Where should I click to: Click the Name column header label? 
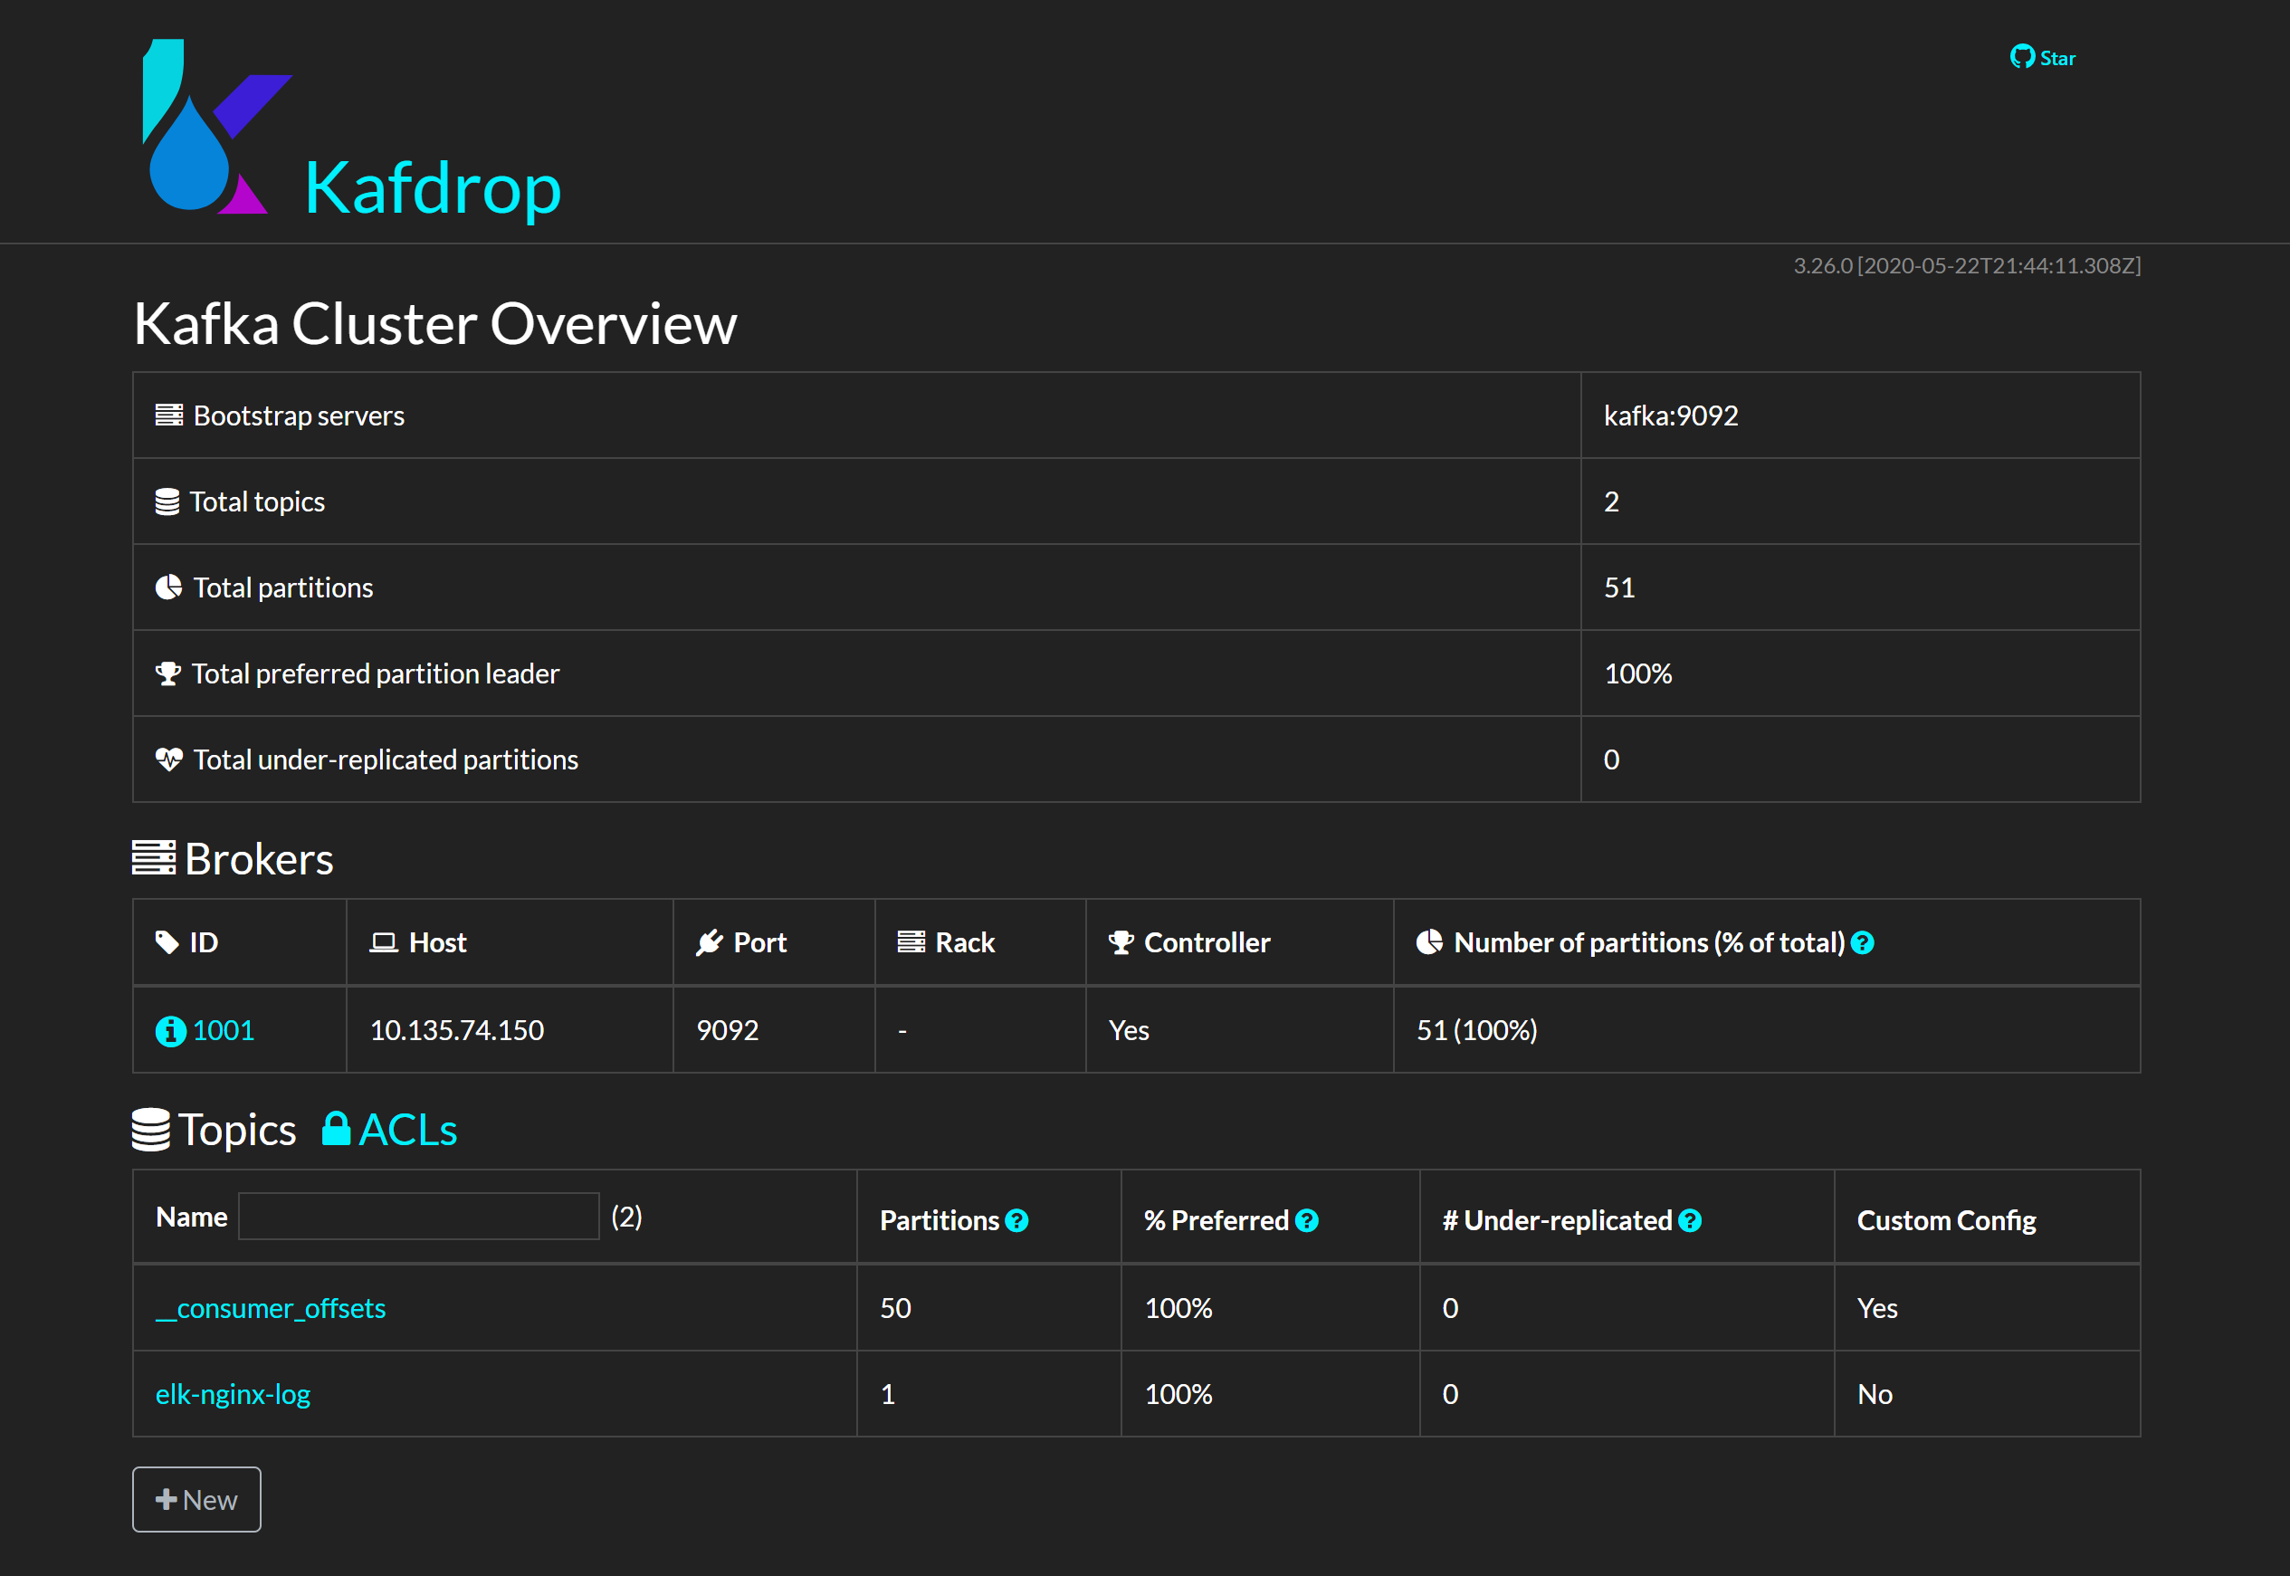tap(192, 1217)
